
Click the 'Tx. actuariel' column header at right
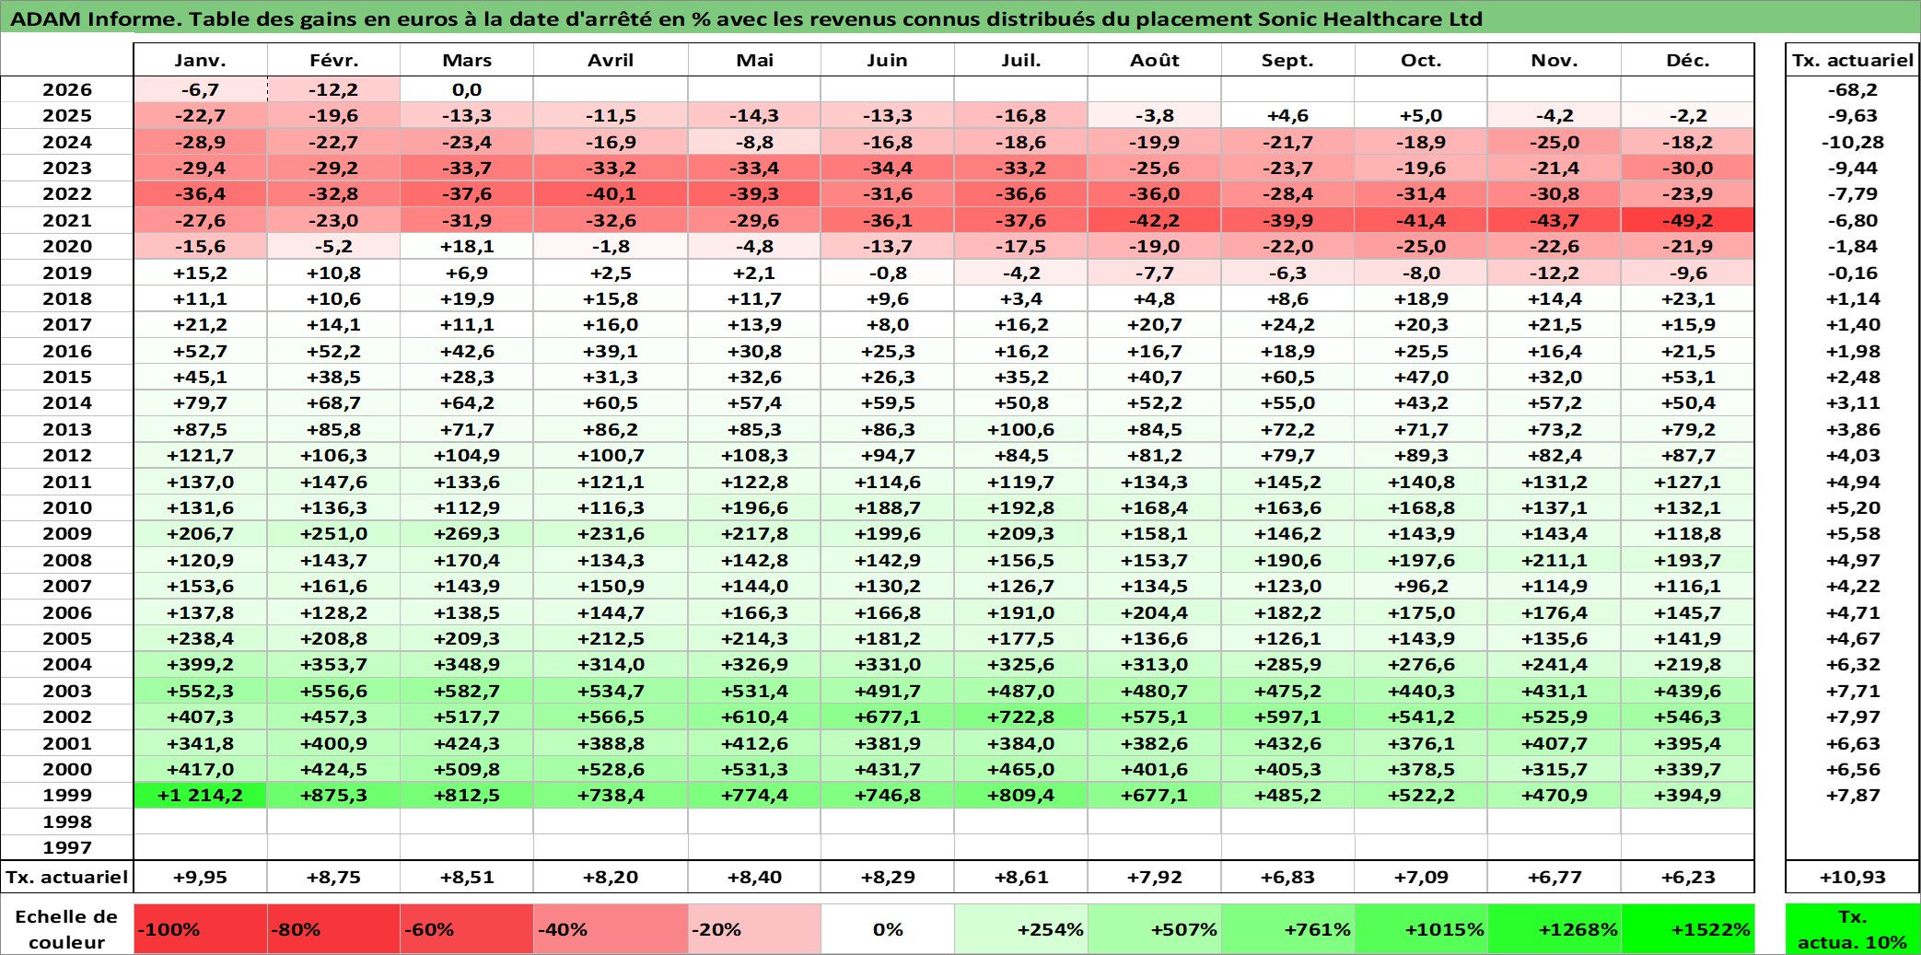[x=1853, y=60]
